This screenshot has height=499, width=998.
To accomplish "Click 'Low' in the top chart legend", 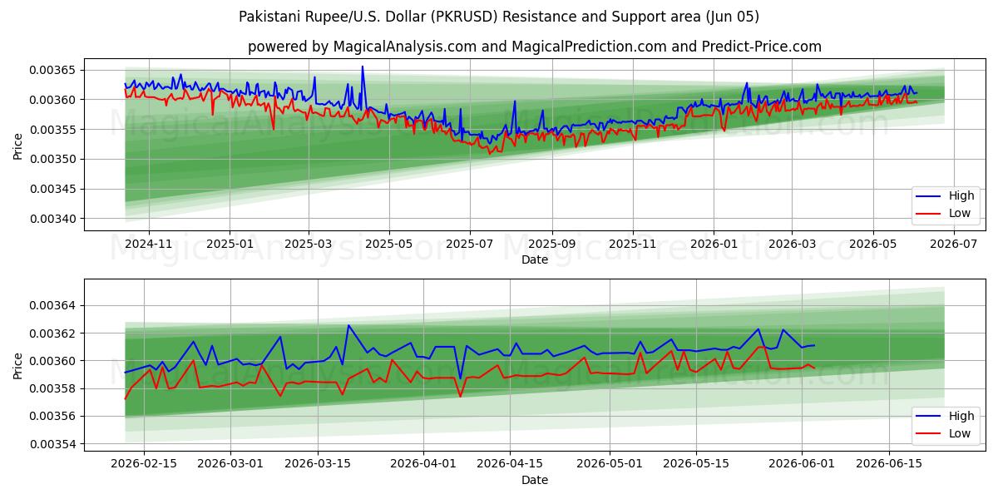I will (960, 214).
